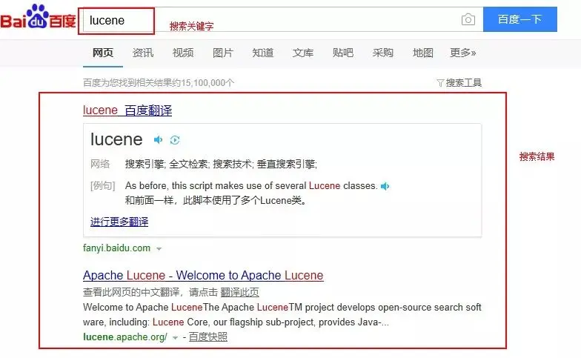581x358 pixels.
Task: Play example sentence audio speaker icon
Action: (385, 186)
